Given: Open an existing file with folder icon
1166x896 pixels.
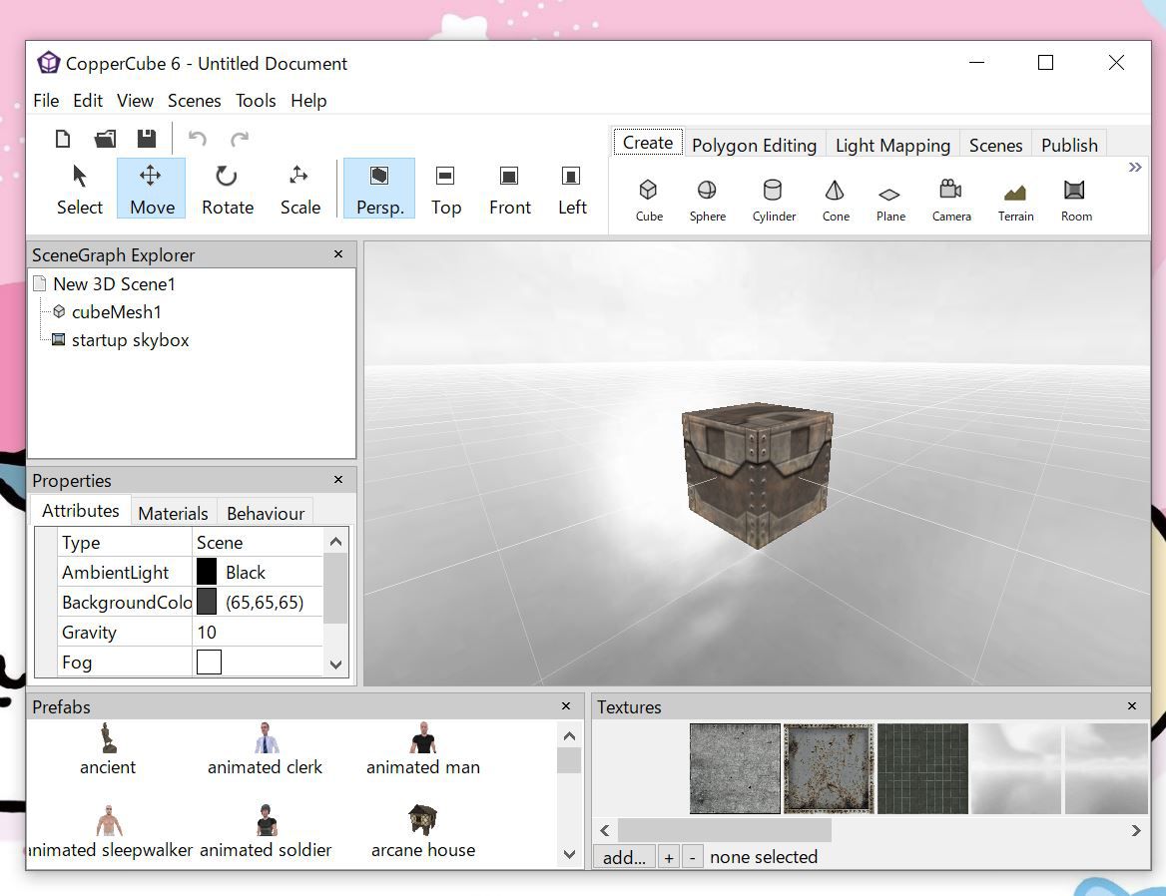Looking at the screenshot, I should (105, 139).
